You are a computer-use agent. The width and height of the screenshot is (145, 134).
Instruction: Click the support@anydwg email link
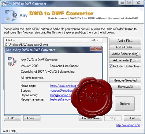pos(61,90)
